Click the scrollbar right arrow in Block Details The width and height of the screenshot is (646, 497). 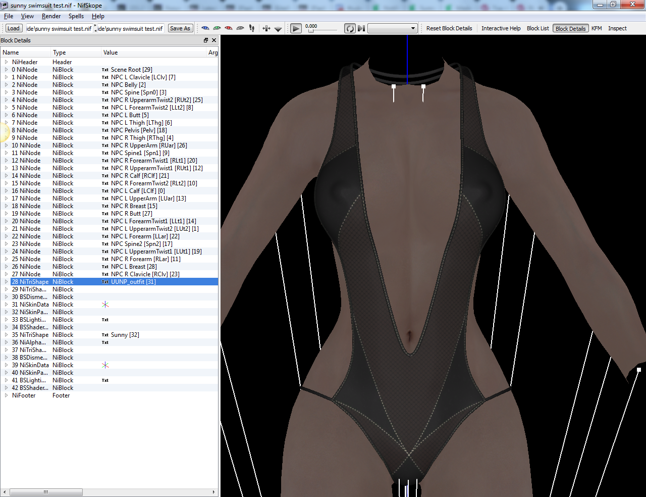(x=213, y=492)
